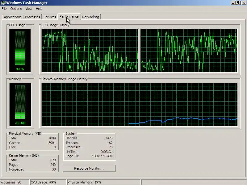The width and height of the screenshot is (247, 185).
Task: Click the Physical Memory Total value 4094
Action: coord(52,138)
